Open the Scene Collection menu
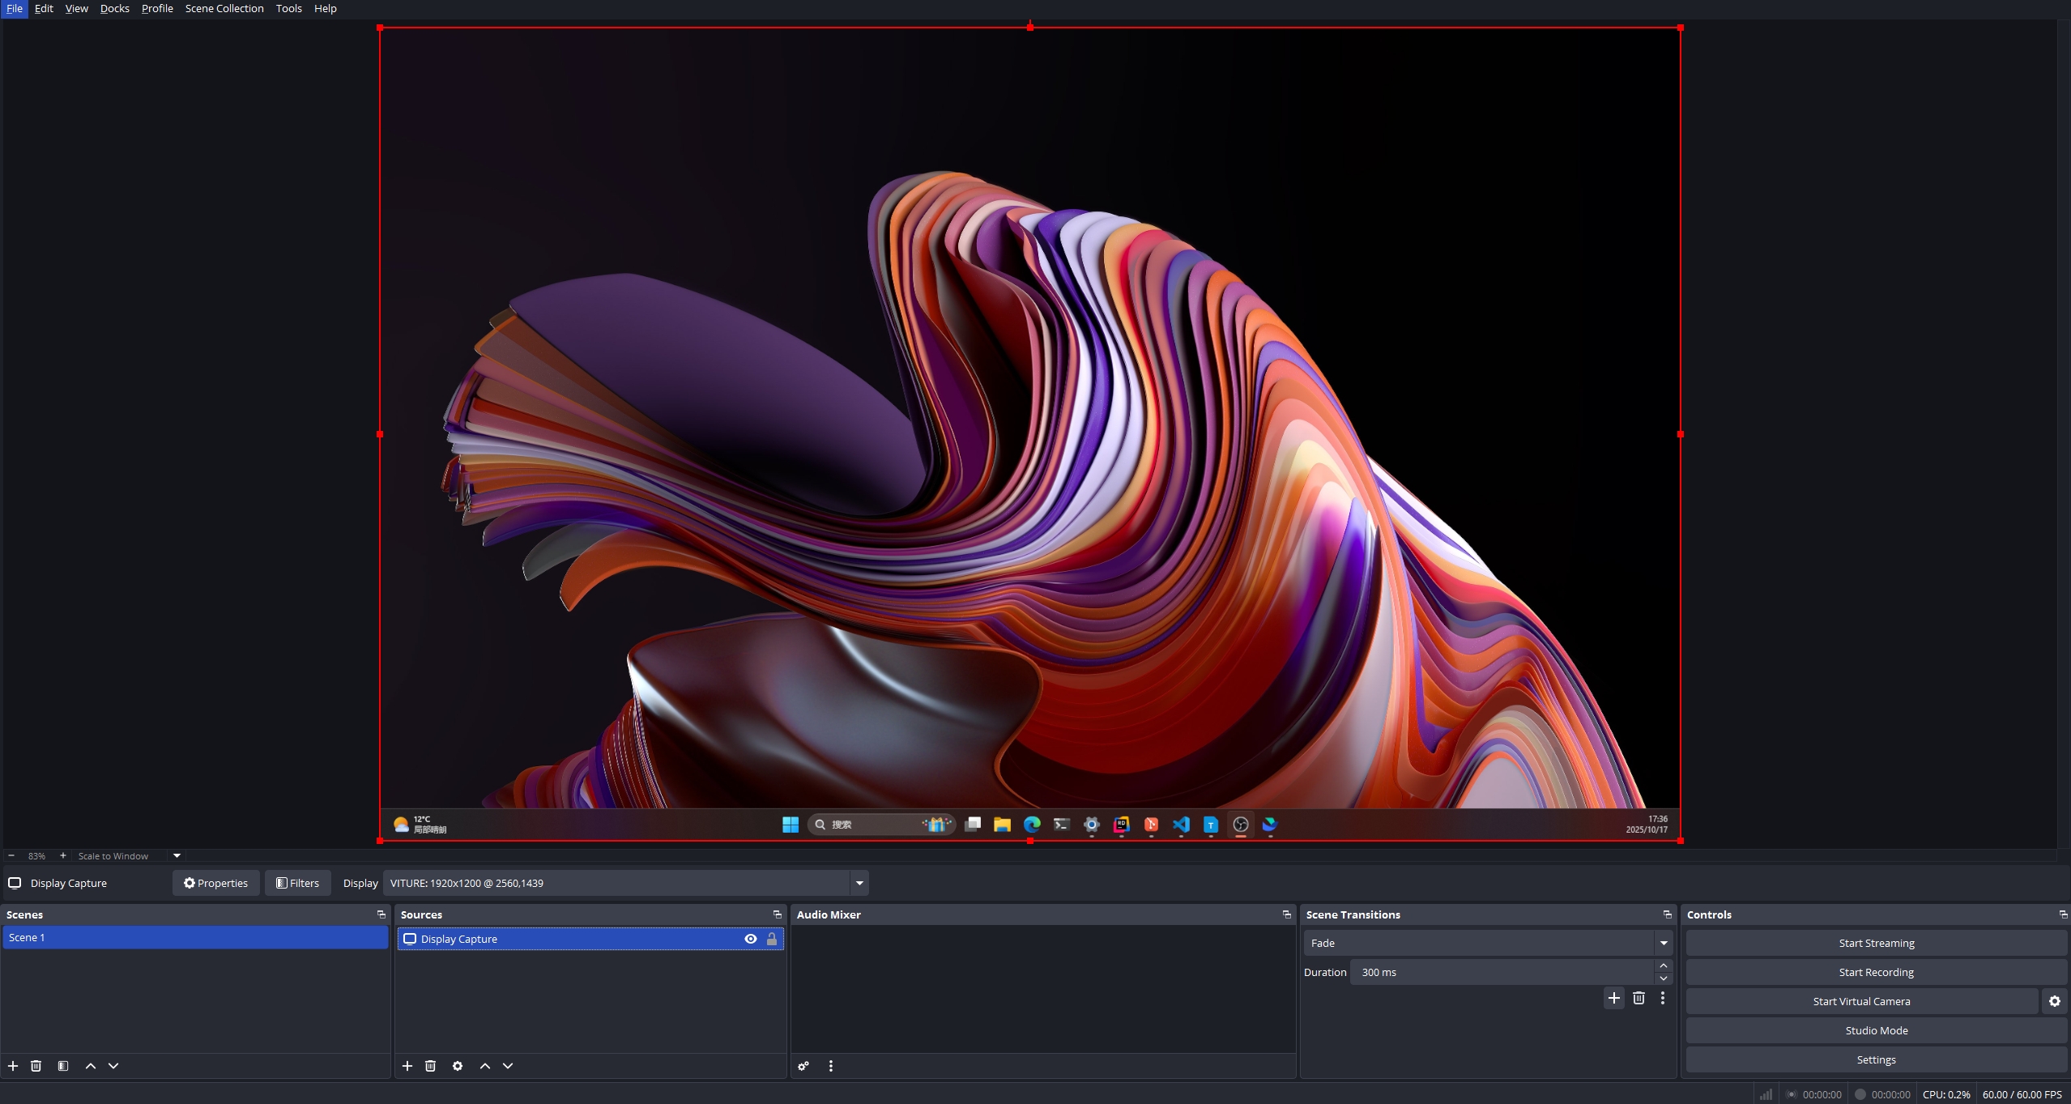This screenshot has width=2071, height=1104. click(x=224, y=8)
